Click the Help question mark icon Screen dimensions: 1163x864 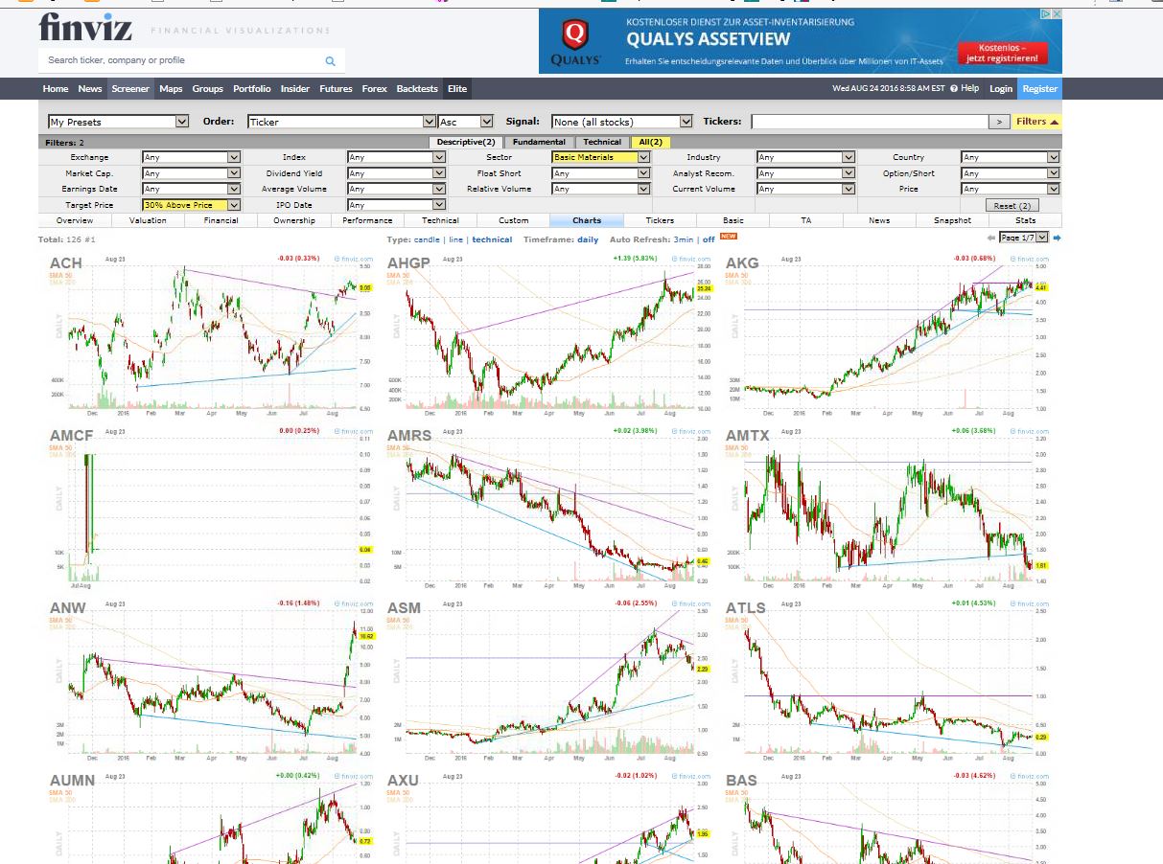click(954, 88)
